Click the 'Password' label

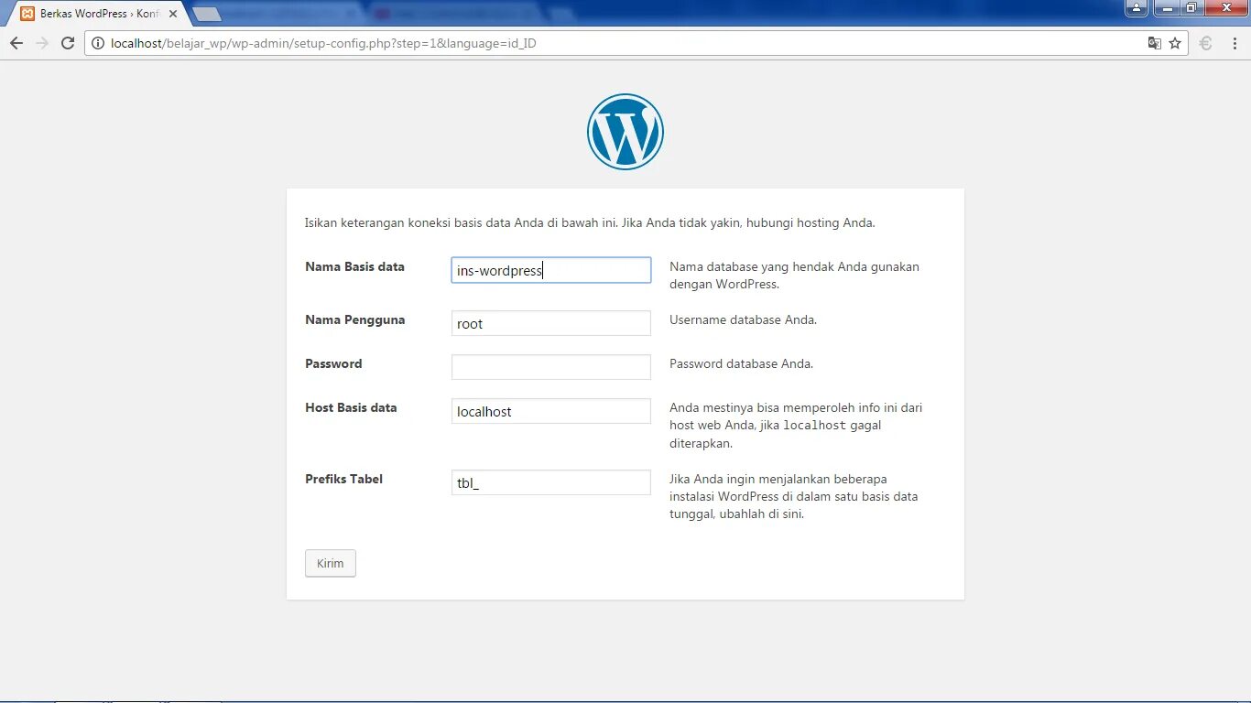click(333, 363)
